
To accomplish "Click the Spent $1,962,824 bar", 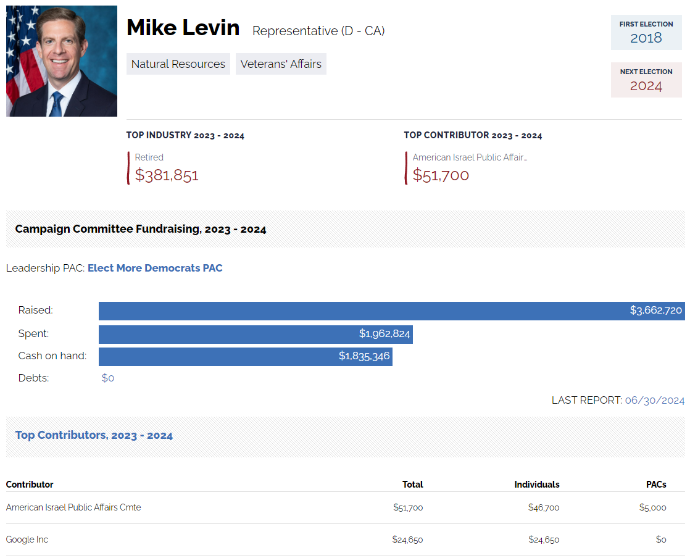I will [256, 334].
